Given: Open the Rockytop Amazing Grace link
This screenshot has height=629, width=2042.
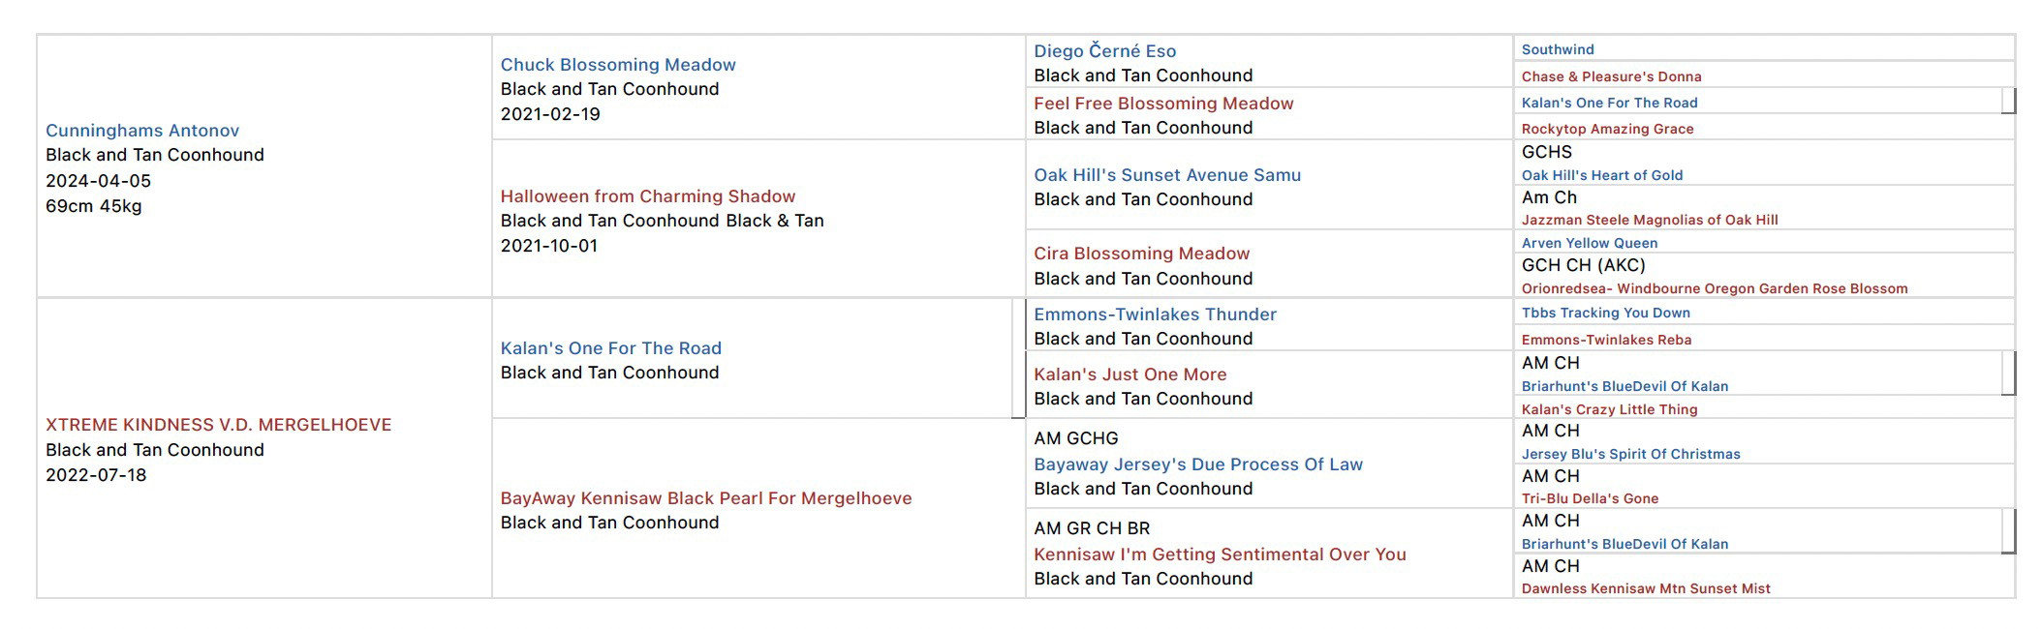Looking at the screenshot, I should 1607,129.
